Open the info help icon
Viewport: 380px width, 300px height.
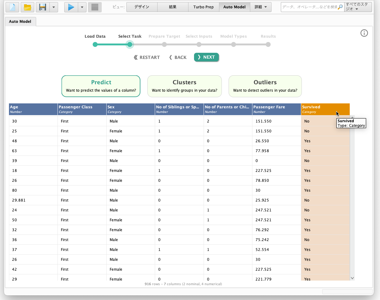(x=364, y=33)
